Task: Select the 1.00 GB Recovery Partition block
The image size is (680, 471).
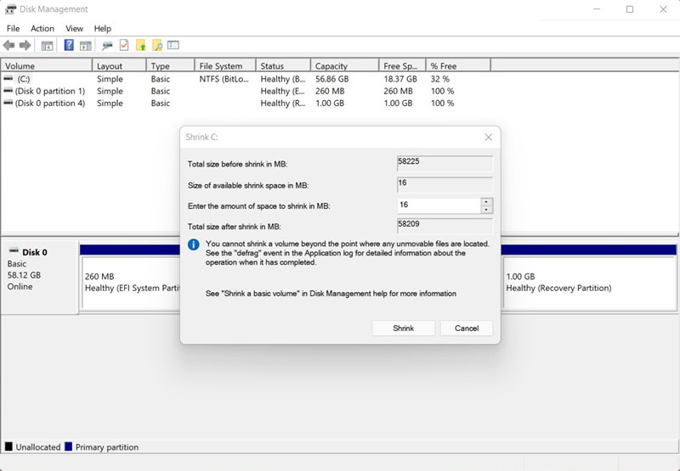Action: pos(589,283)
